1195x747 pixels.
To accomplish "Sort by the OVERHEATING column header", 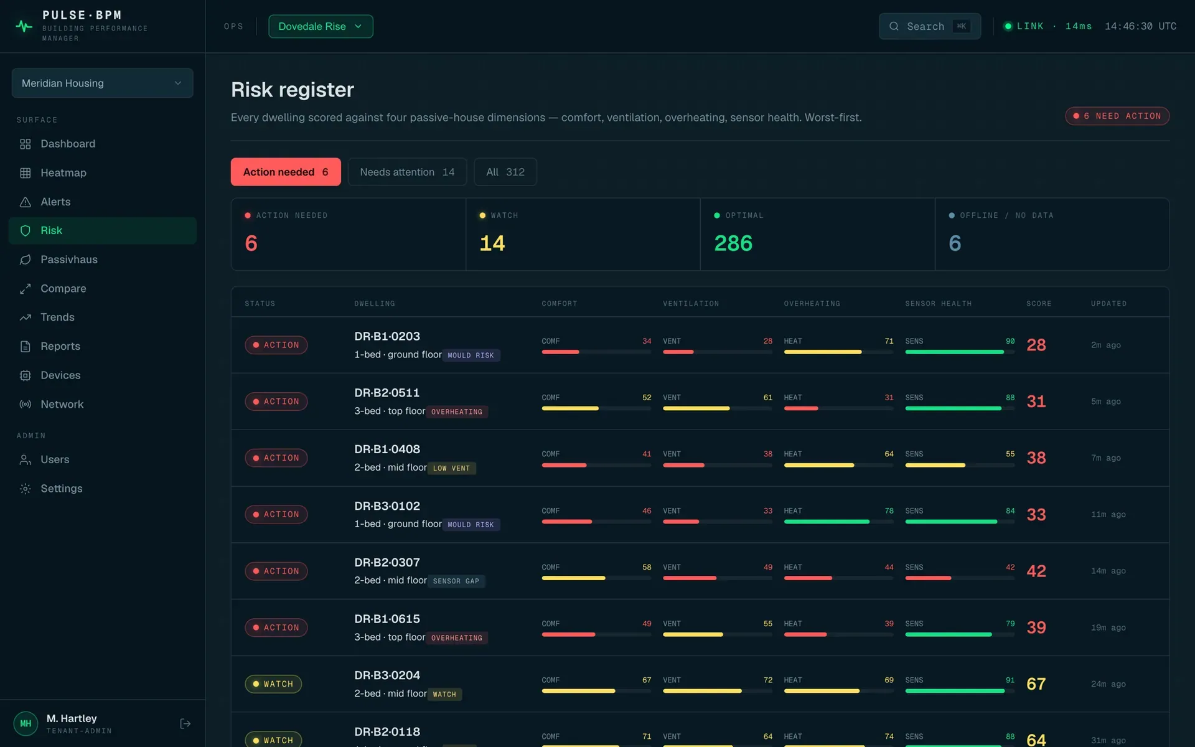I will (812, 304).
